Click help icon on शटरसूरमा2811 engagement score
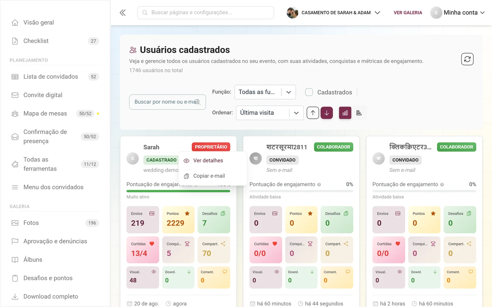Viewport: 492px width, 307px height. pyautogui.click(x=319, y=185)
